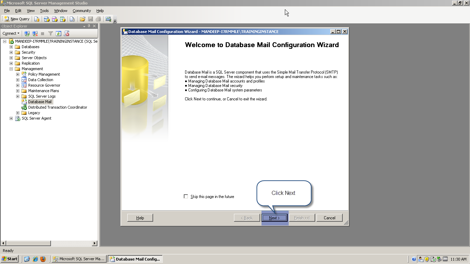Click the disabled Back button

tap(247, 218)
